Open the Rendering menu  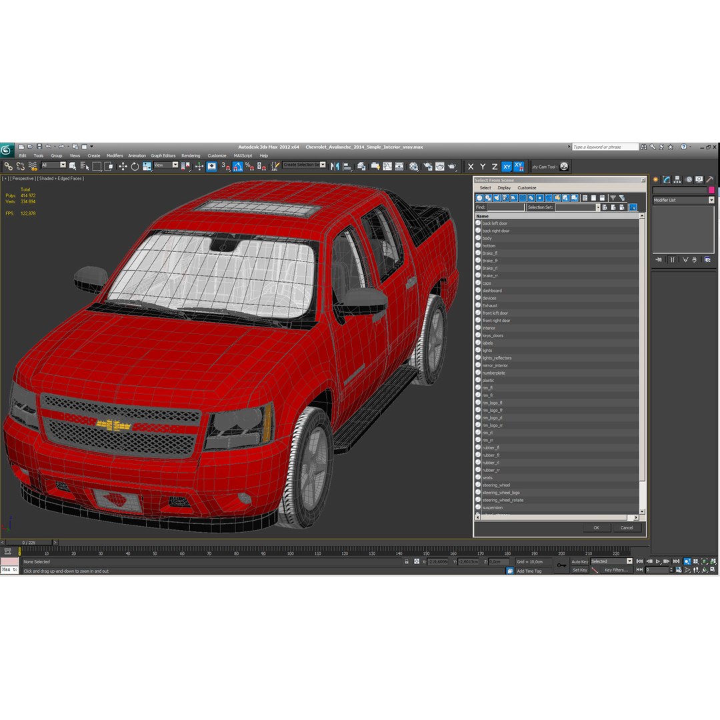coord(191,155)
